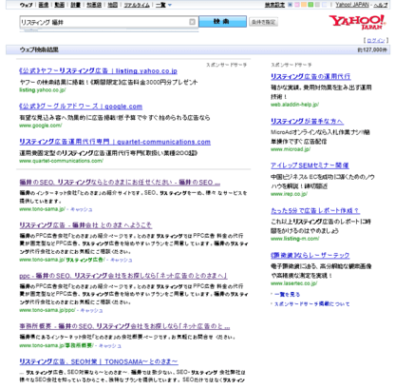The image size is (395, 389).
Task: Open the リスティング広告、SEO対策 TONOSAMA result
Action: click(99, 361)
